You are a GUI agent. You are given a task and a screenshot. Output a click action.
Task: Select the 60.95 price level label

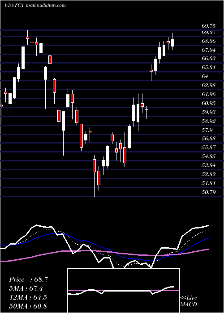point(208,103)
